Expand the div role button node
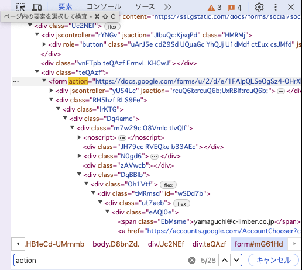This screenshot has height=270, width=302. point(44,44)
